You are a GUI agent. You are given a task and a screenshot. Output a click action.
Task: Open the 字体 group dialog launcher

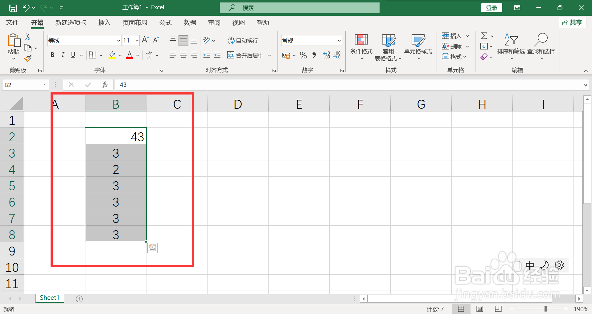tap(161, 70)
